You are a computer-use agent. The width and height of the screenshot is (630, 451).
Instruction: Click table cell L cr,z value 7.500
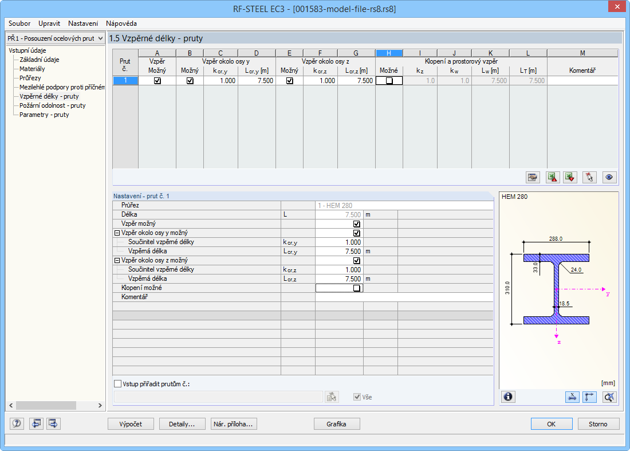[x=356, y=81]
